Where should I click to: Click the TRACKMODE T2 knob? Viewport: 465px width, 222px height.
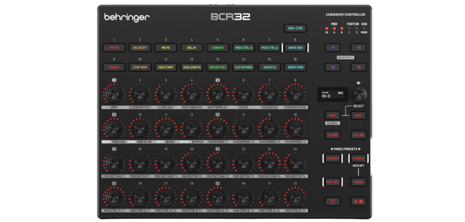click(x=243, y=128)
